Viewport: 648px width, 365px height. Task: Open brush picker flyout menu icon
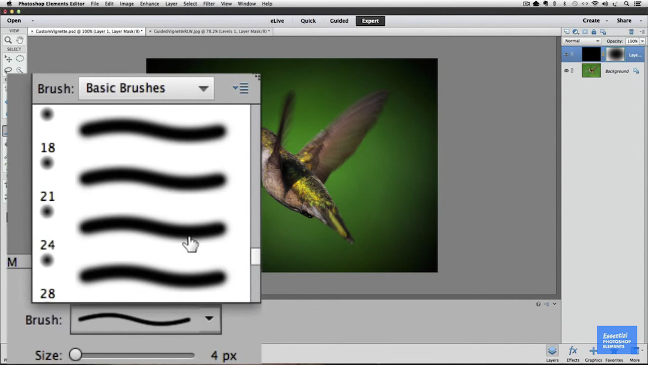pyautogui.click(x=241, y=88)
